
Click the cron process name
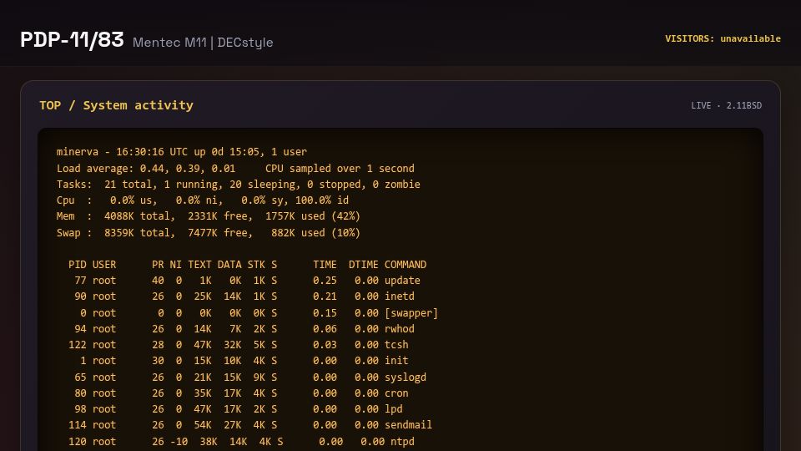[396, 393]
